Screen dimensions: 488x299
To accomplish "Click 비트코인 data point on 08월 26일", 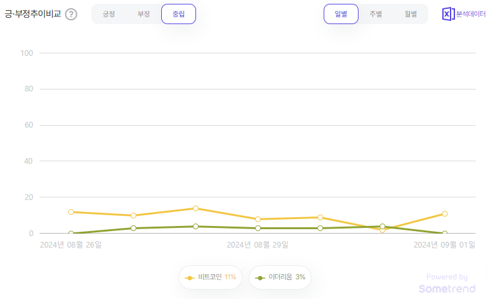I will (71, 212).
